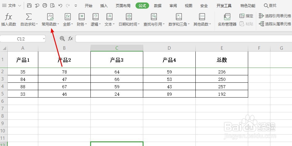Viewport: 292px width, 146px height.
Task: Switch to the 安全 tab
Action: click(204, 6)
